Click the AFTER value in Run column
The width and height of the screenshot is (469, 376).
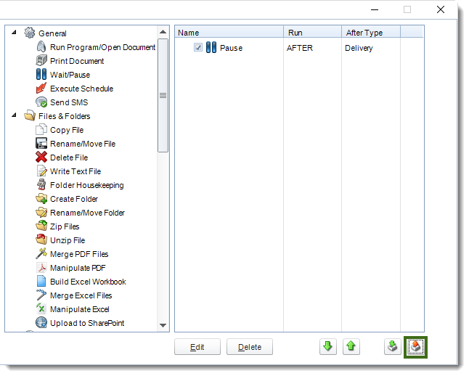(300, 48)
